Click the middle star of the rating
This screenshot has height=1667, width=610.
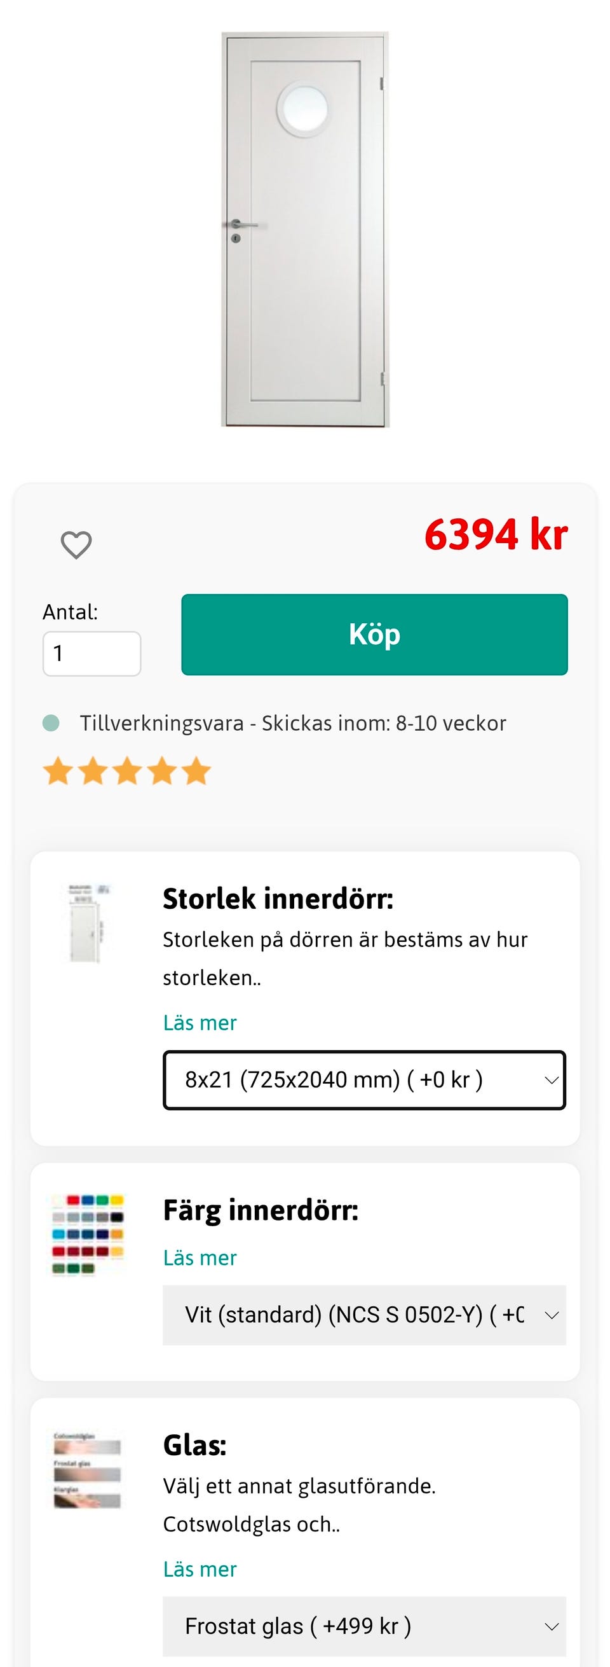(127, 771)
